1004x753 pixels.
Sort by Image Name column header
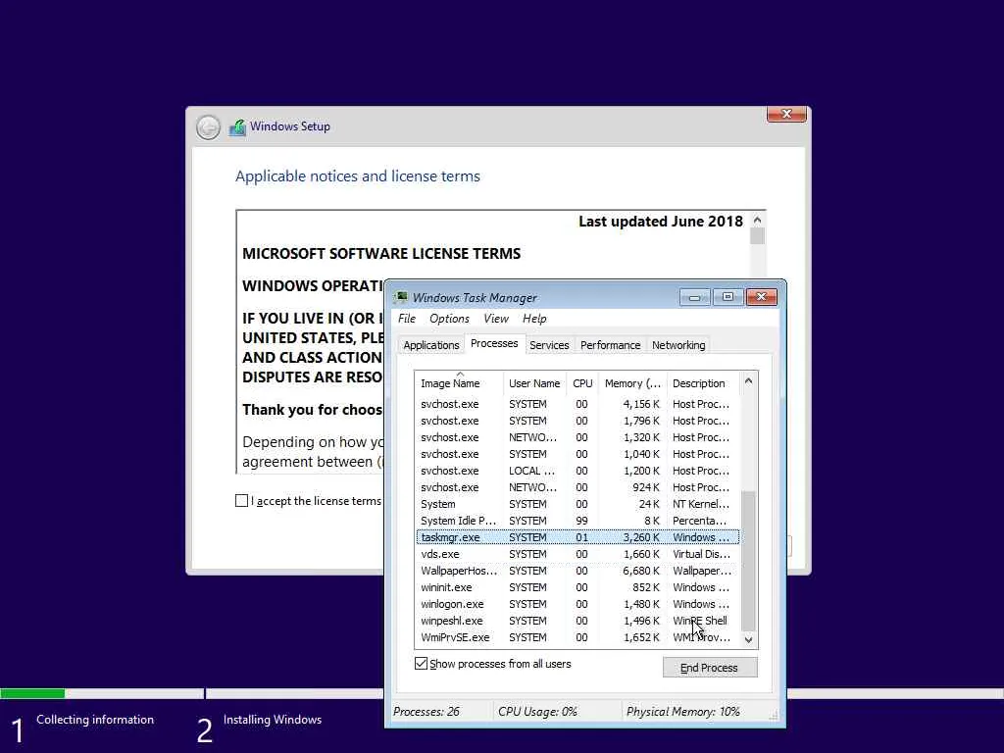(x=459, y=383)
